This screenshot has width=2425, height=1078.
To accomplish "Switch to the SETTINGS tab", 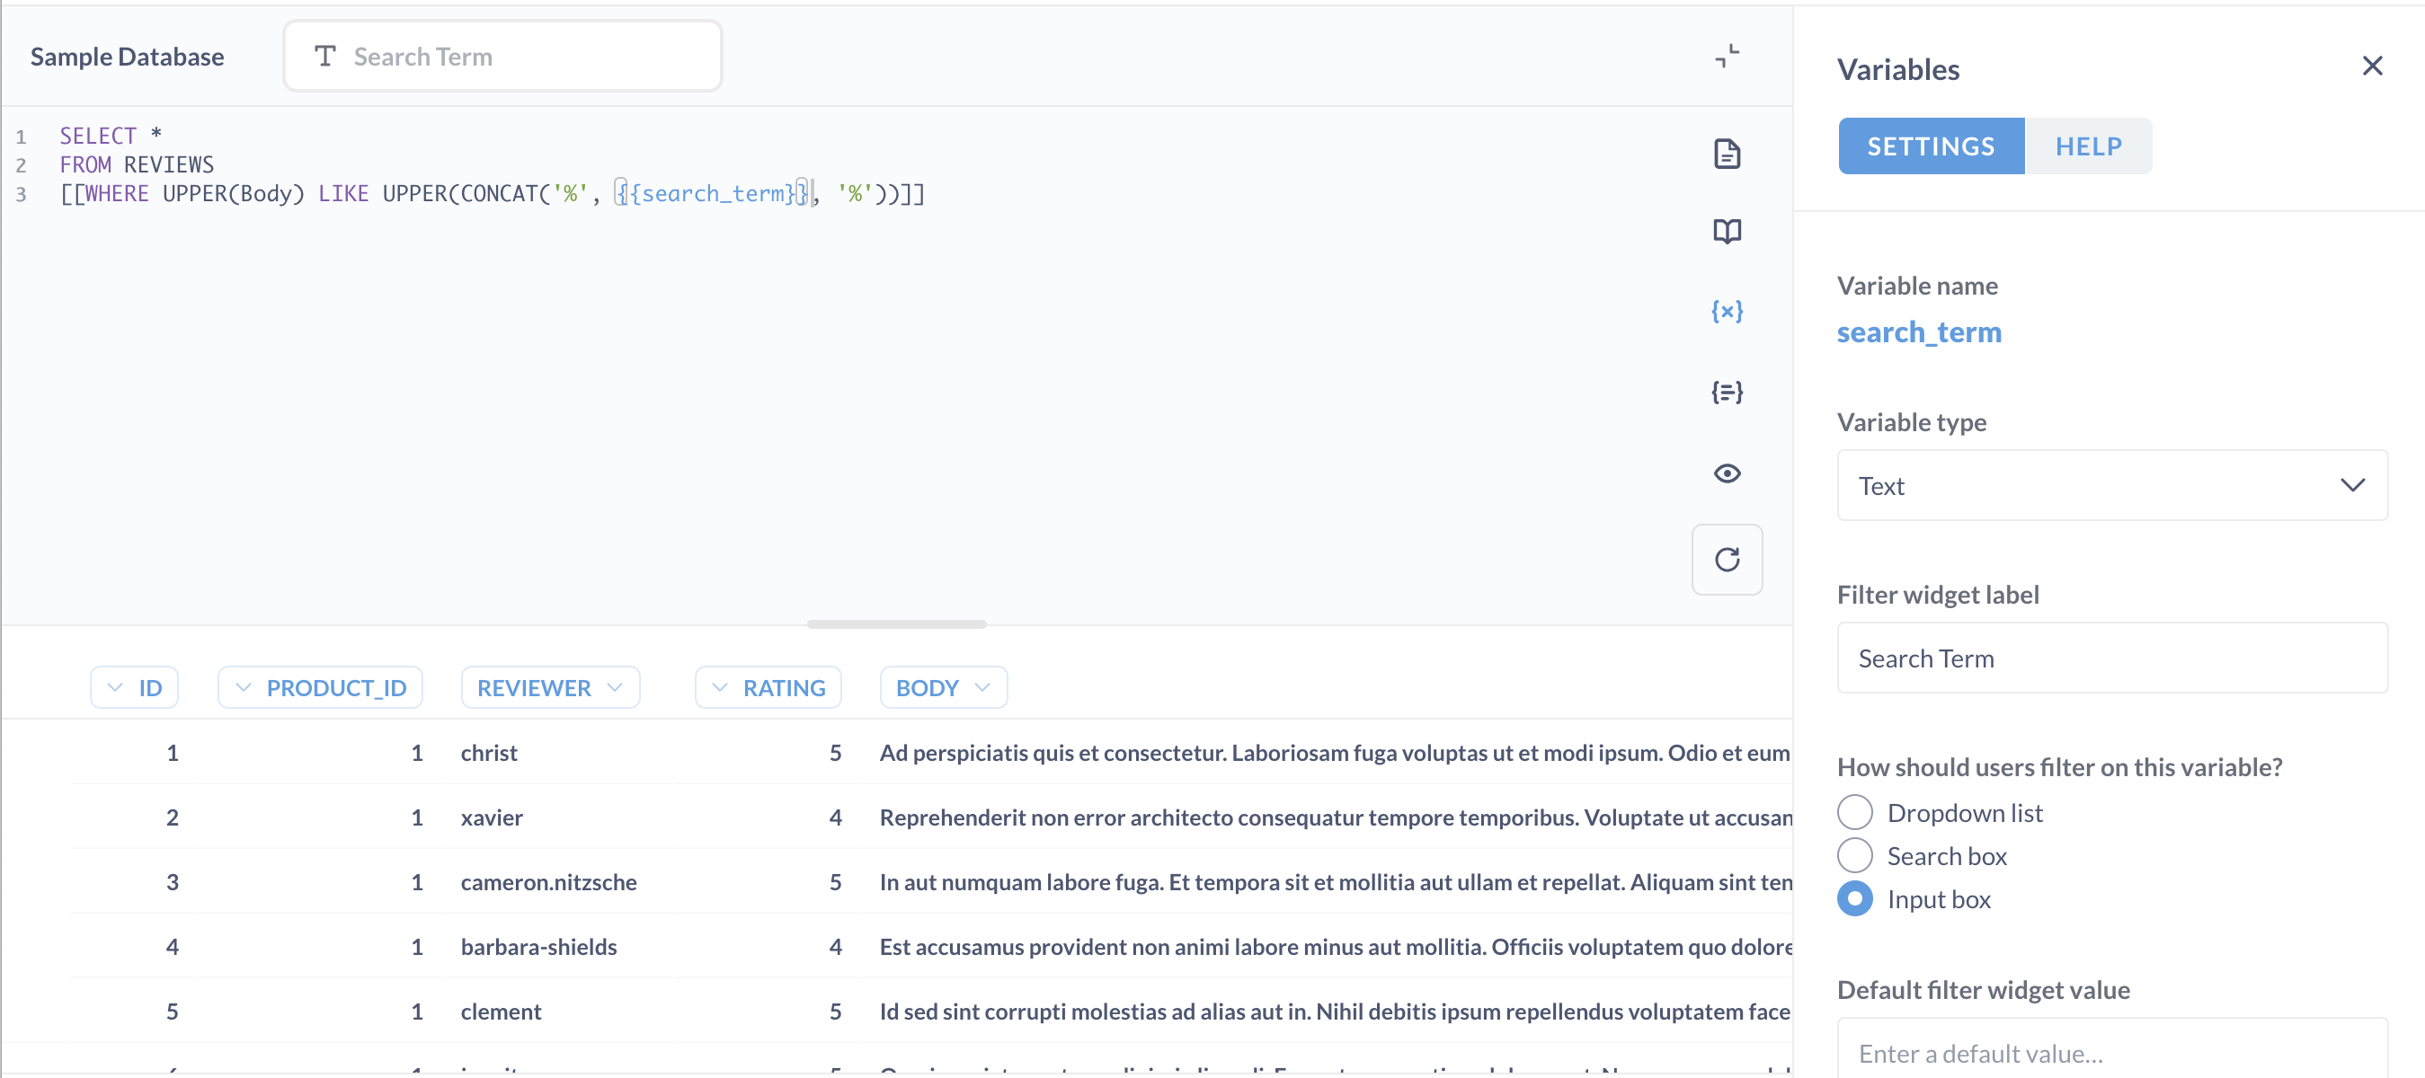I will coord(1932,146).
